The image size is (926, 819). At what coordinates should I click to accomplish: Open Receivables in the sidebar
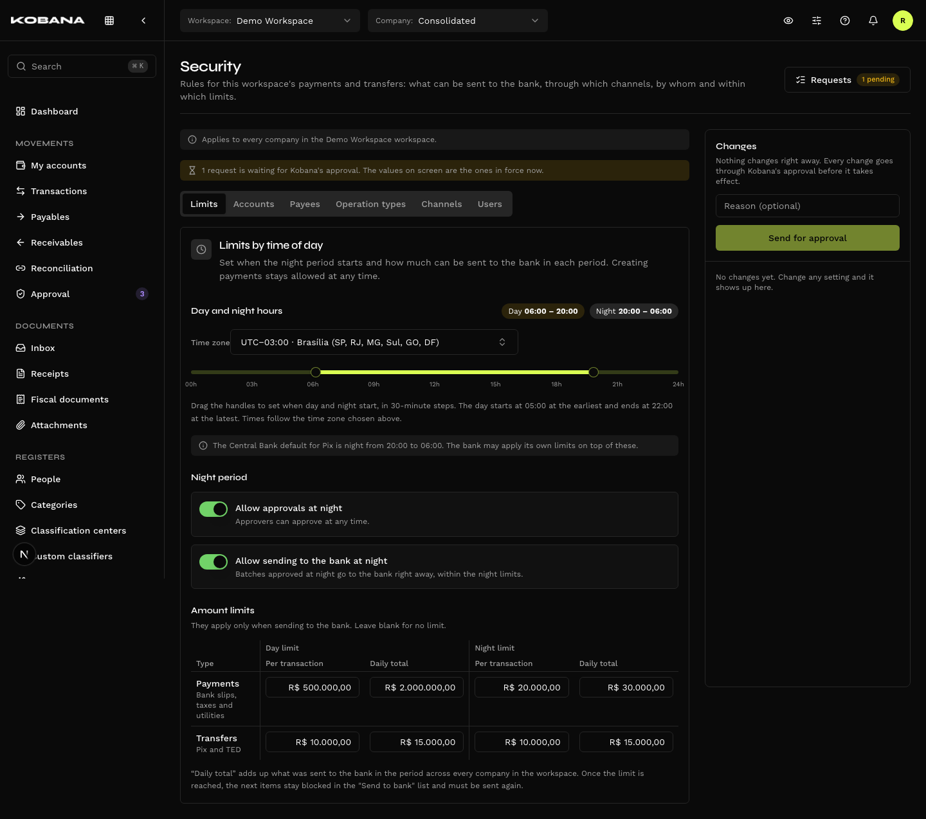tap(82, 242)
